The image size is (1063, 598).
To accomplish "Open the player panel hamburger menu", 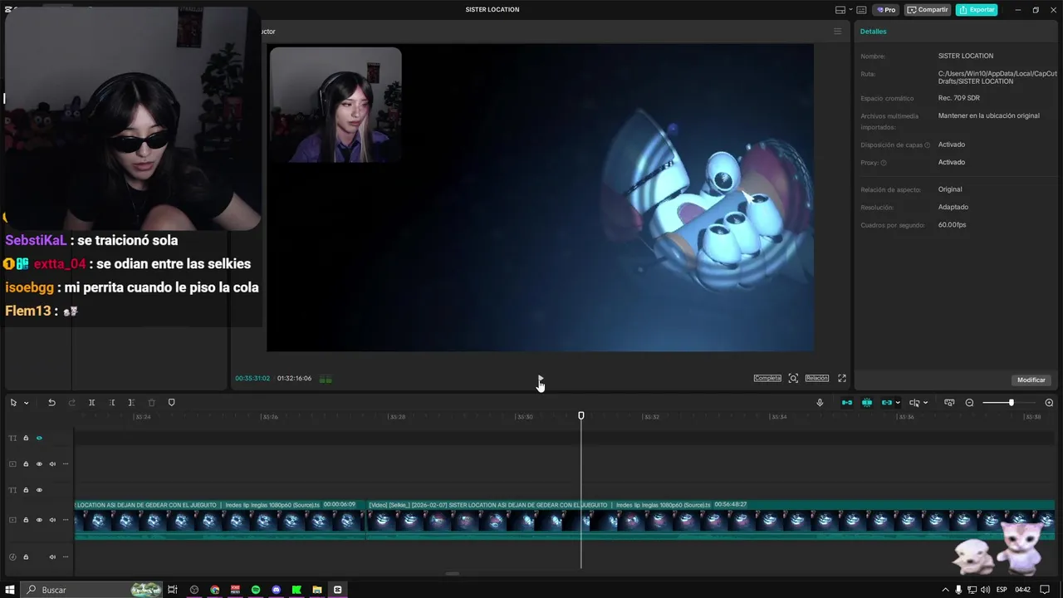I will [837, 32].
